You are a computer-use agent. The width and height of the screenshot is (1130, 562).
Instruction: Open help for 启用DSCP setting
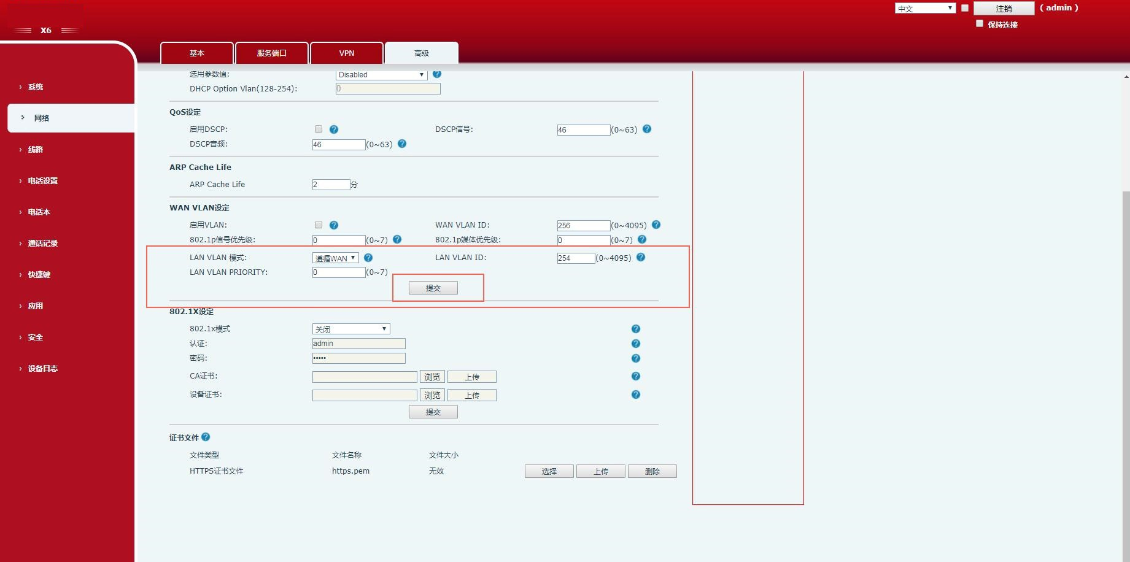[x=334, y=129]
